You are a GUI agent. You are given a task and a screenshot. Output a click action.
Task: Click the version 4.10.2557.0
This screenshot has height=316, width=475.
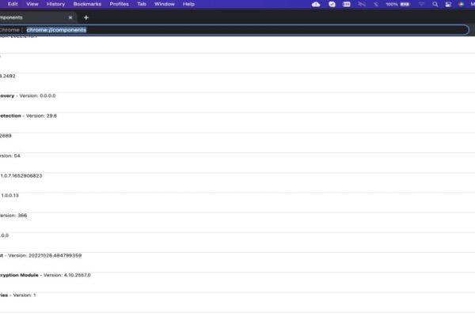78,275
